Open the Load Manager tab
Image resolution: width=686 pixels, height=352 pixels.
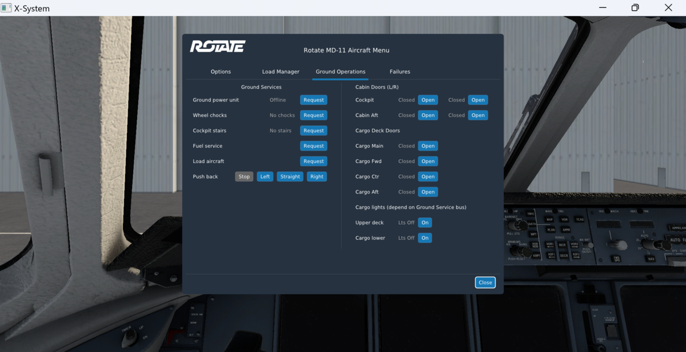pyautogui.click(x=281, y=72)
